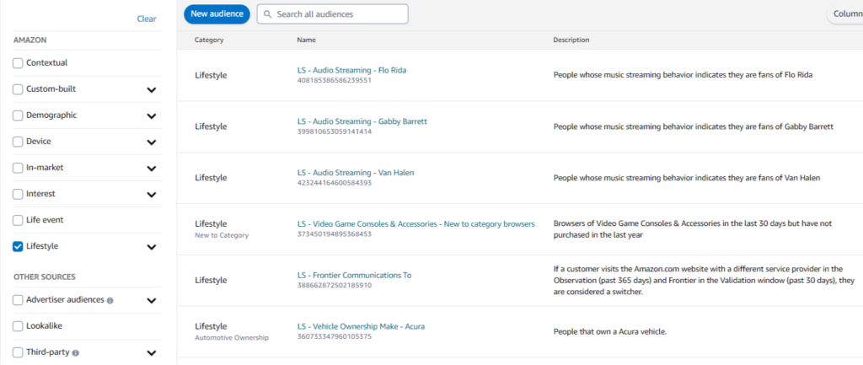The image size is (863, 365).
Task: Expand the Advertiser audiences chevron
Action: 152,301
